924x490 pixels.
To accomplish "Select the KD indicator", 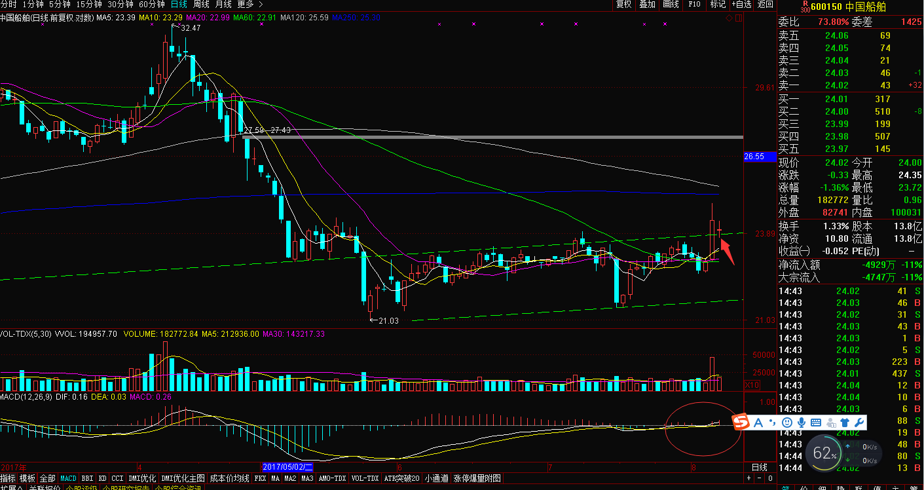I will click(x=102, y=479).
